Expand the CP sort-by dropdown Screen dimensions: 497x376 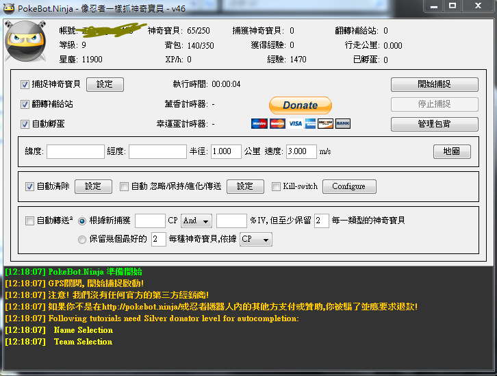[256, 240]
